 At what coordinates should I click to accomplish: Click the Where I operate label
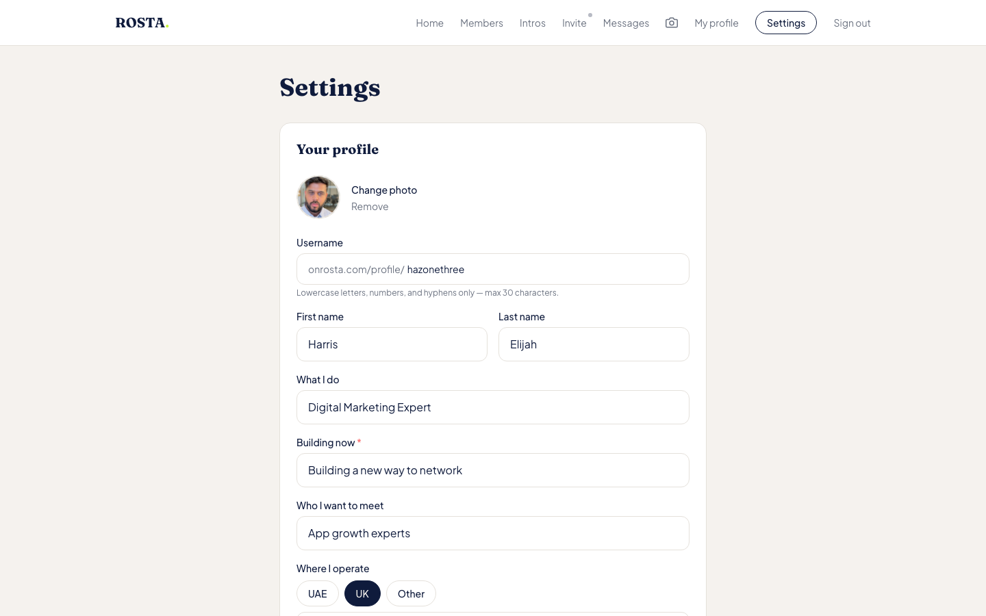333,568
